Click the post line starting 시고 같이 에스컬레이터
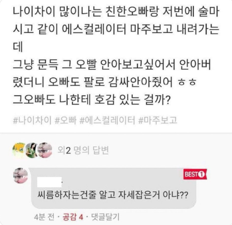The width and height of the screenshot is (232, 225). [116, 29]
